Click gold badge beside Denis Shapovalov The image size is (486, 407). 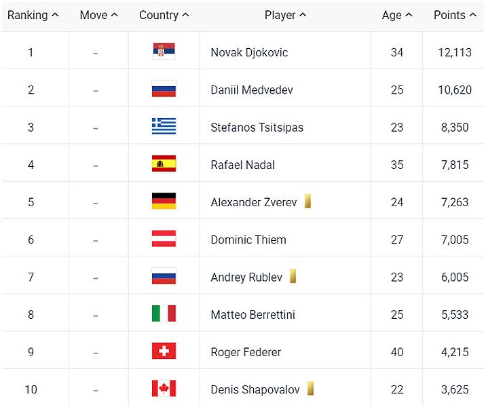[x=310, y=389]
